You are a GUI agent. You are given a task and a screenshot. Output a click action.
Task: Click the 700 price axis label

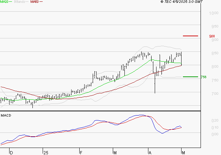click(215, 94)
